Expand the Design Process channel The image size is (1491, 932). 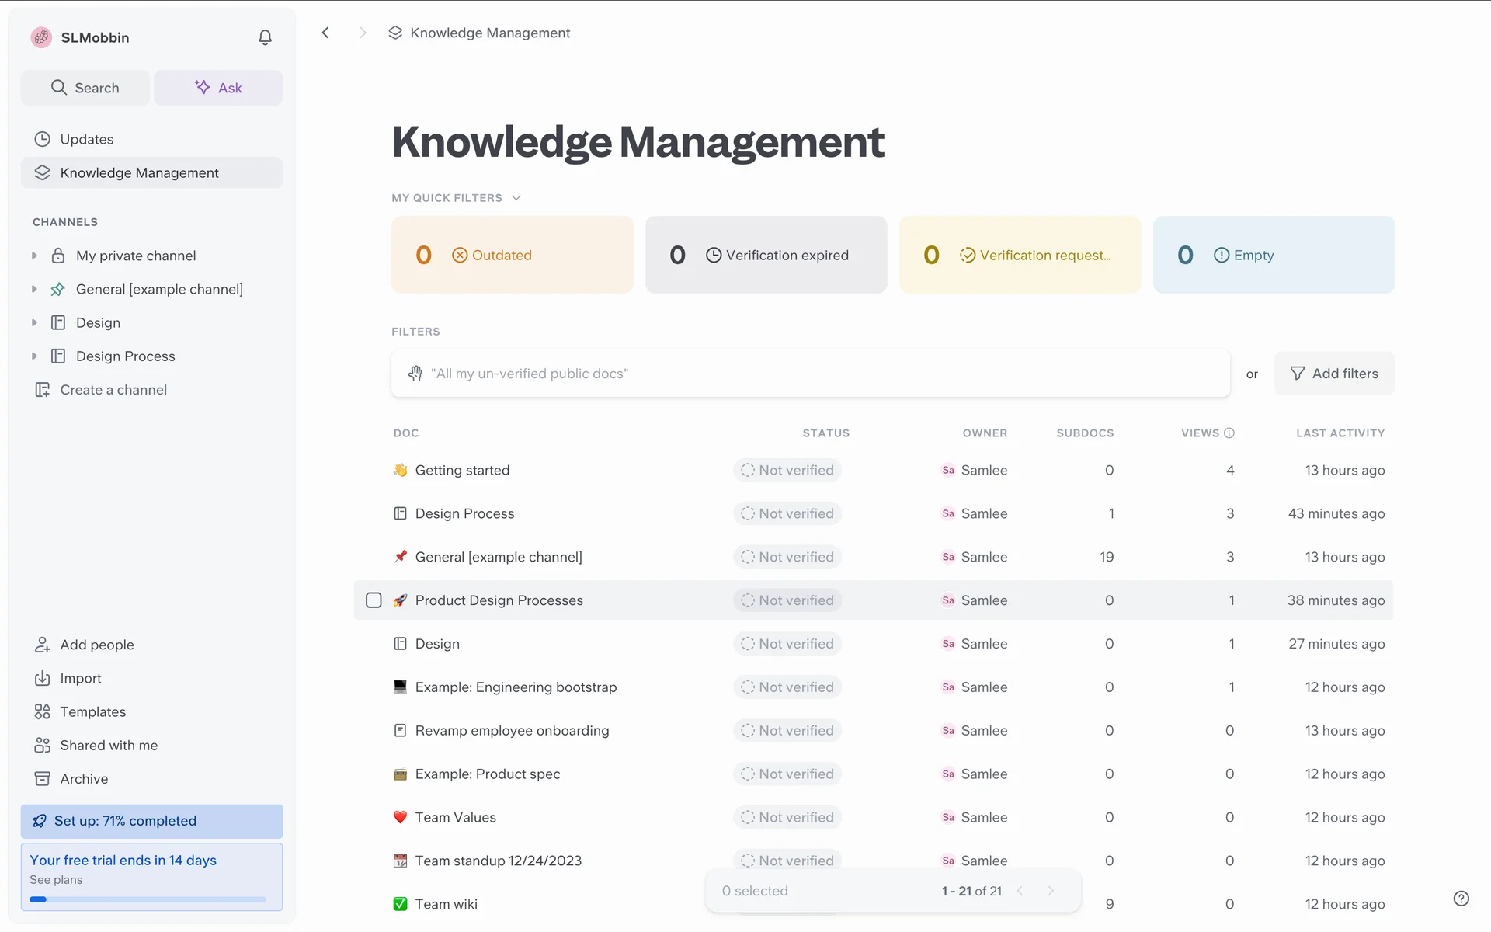tap(34, 356)
